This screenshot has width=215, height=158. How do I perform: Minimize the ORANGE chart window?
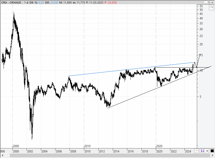point(206,3)
